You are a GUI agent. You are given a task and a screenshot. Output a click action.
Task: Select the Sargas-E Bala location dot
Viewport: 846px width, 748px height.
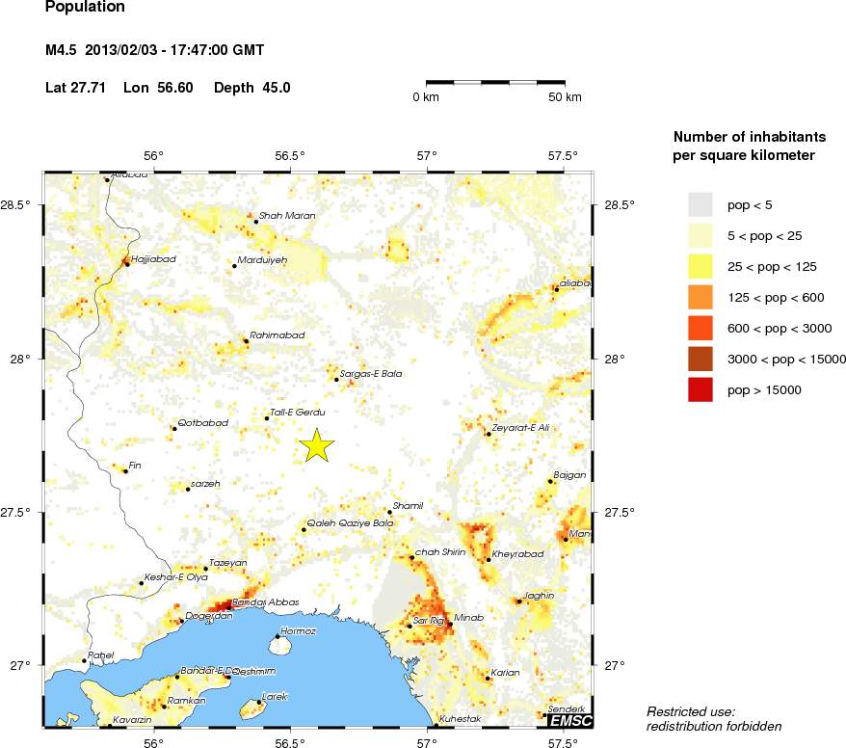point(336,380)
